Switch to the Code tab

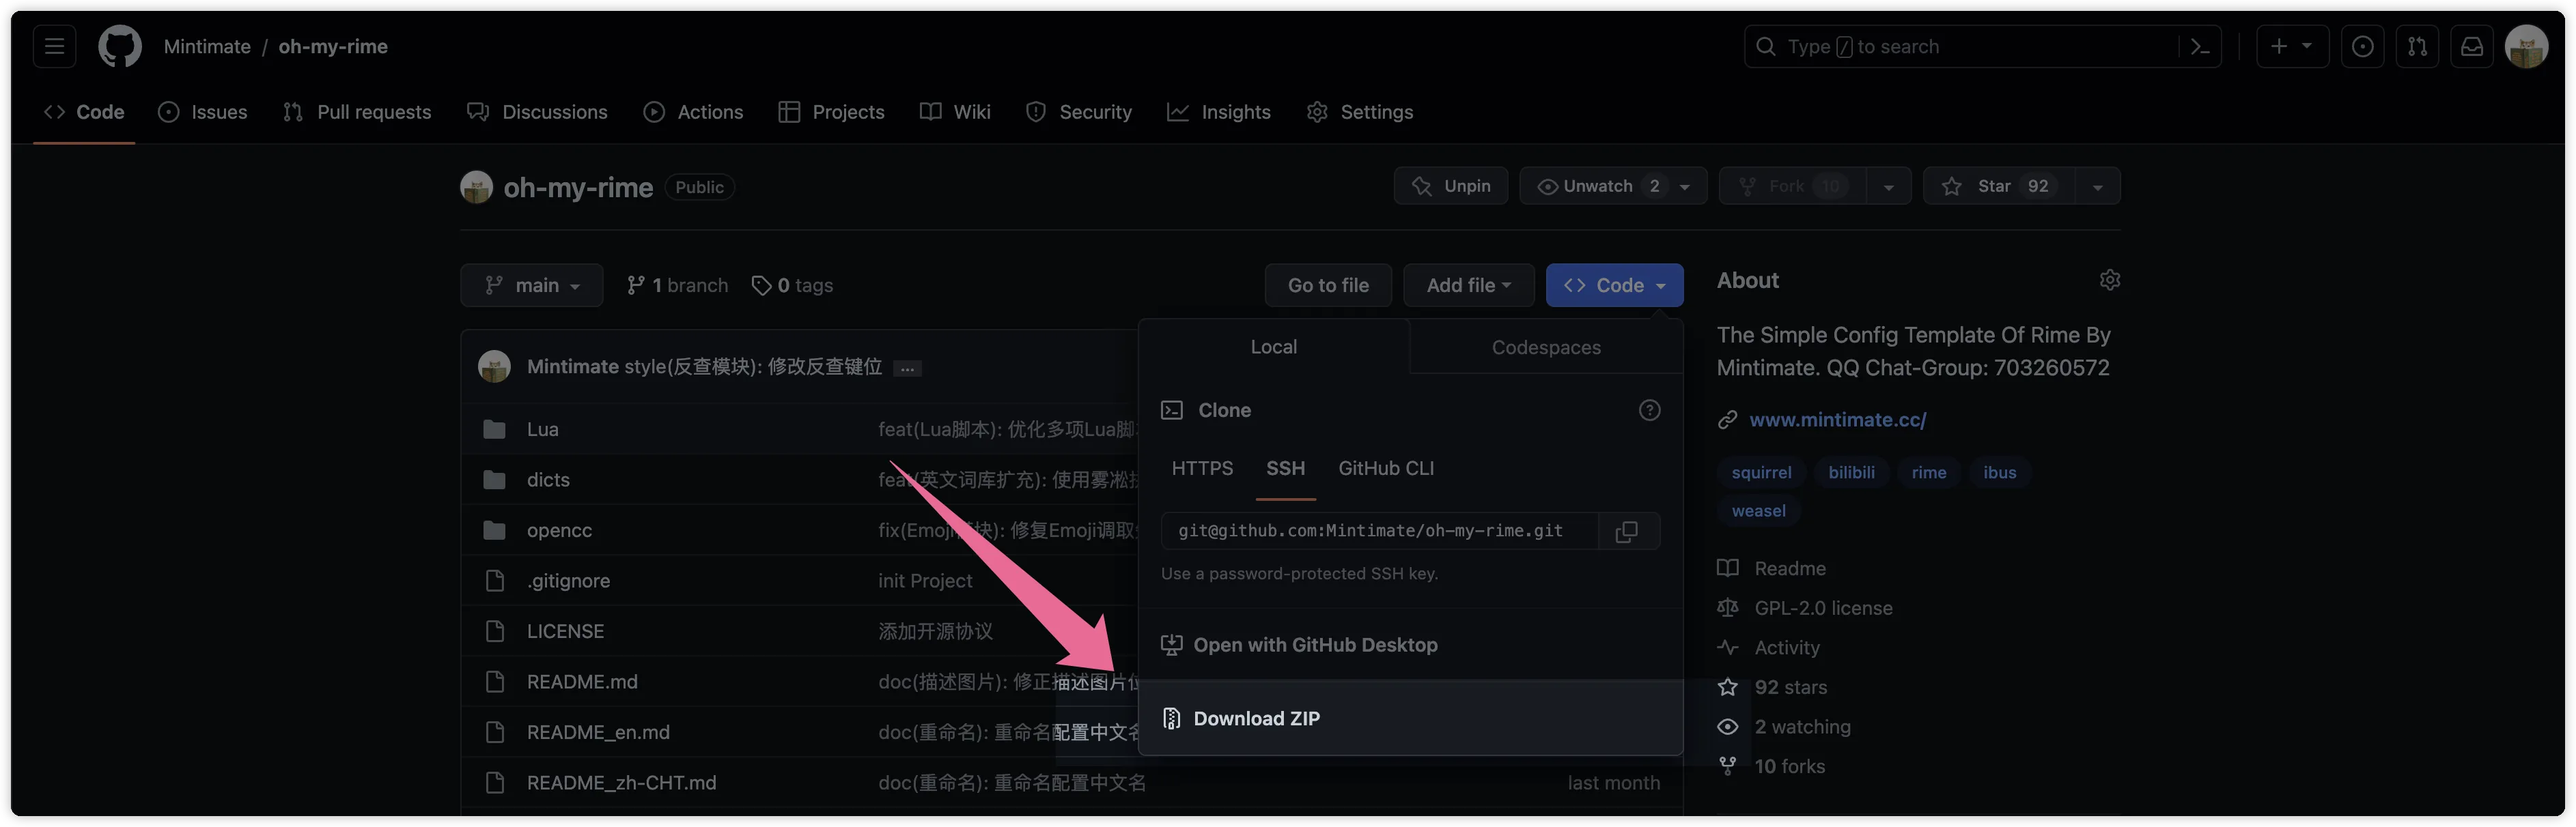(84, 112)
